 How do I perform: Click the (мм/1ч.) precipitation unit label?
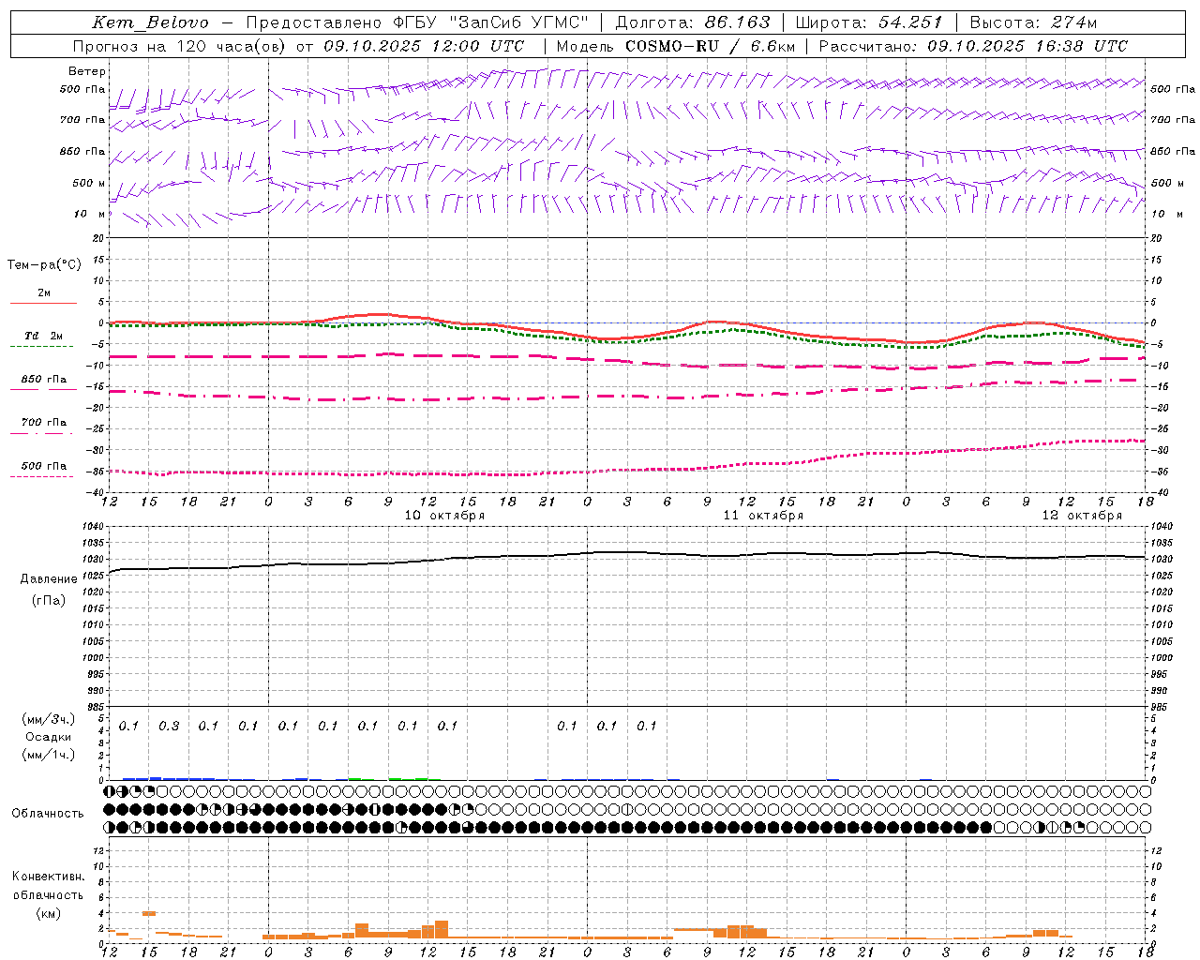click(49, 755)
